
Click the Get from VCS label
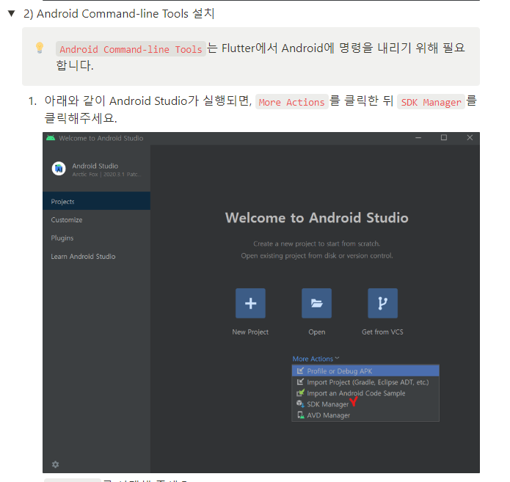(382, 332)
